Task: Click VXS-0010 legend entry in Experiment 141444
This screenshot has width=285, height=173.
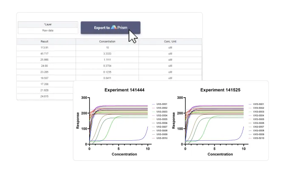Action: pos(160,138)
